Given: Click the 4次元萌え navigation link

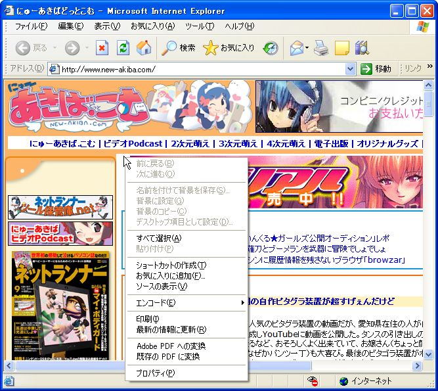Looking at the screenshot, I should point(286,144).
